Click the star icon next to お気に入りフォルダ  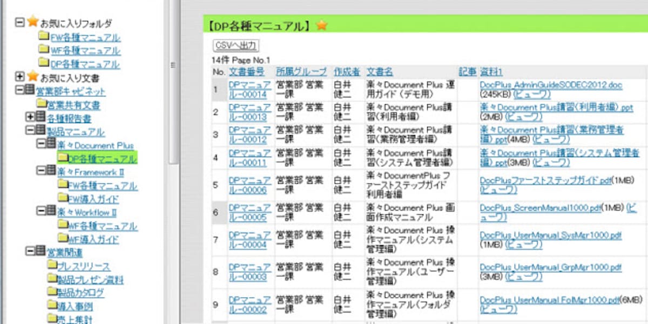tap(33, 22)
